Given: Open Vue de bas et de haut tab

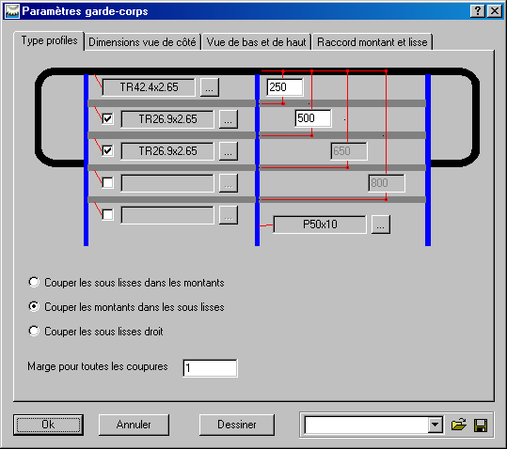Looking at the screenshot, I should click(x=256, y=42).
